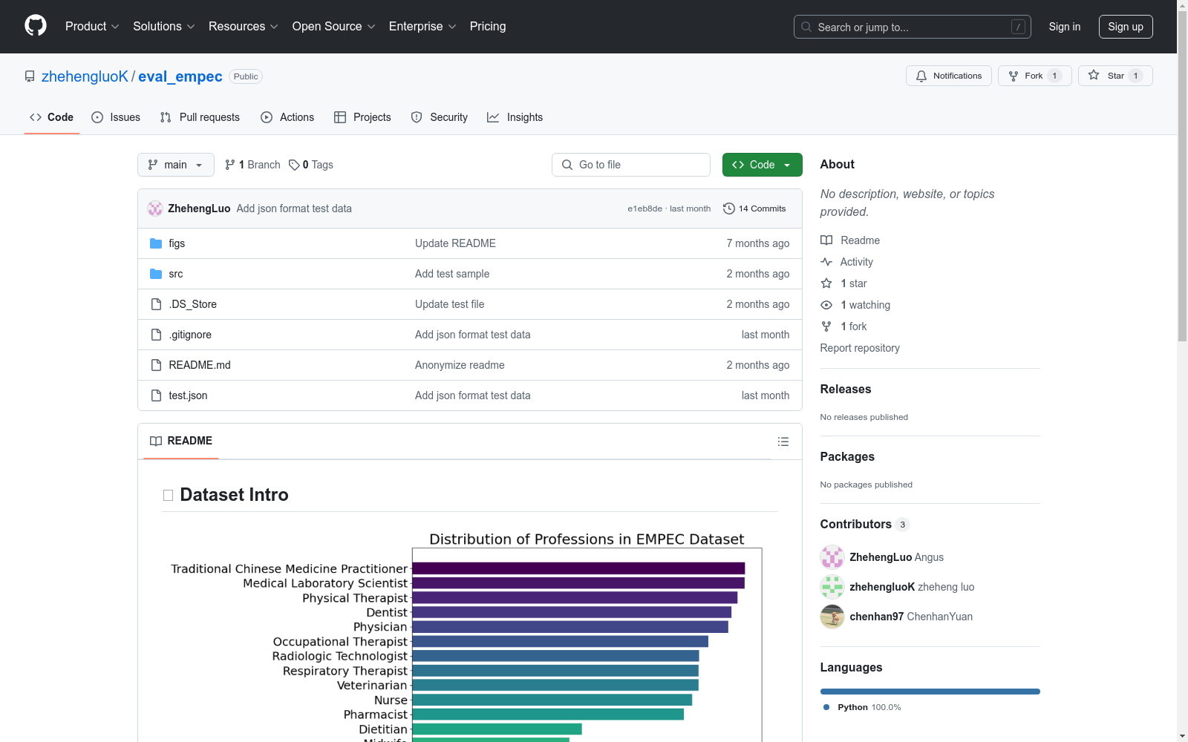The image size is (1188, 742).
Task: Open the 'Update test file' commit message
Action: tap(449, 304)
